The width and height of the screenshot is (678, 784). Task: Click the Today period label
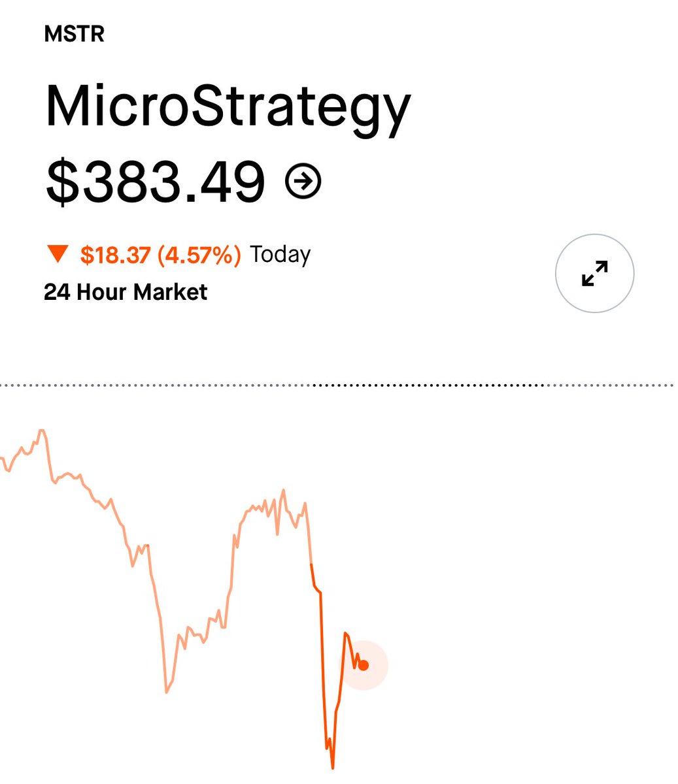coord(280,254)
